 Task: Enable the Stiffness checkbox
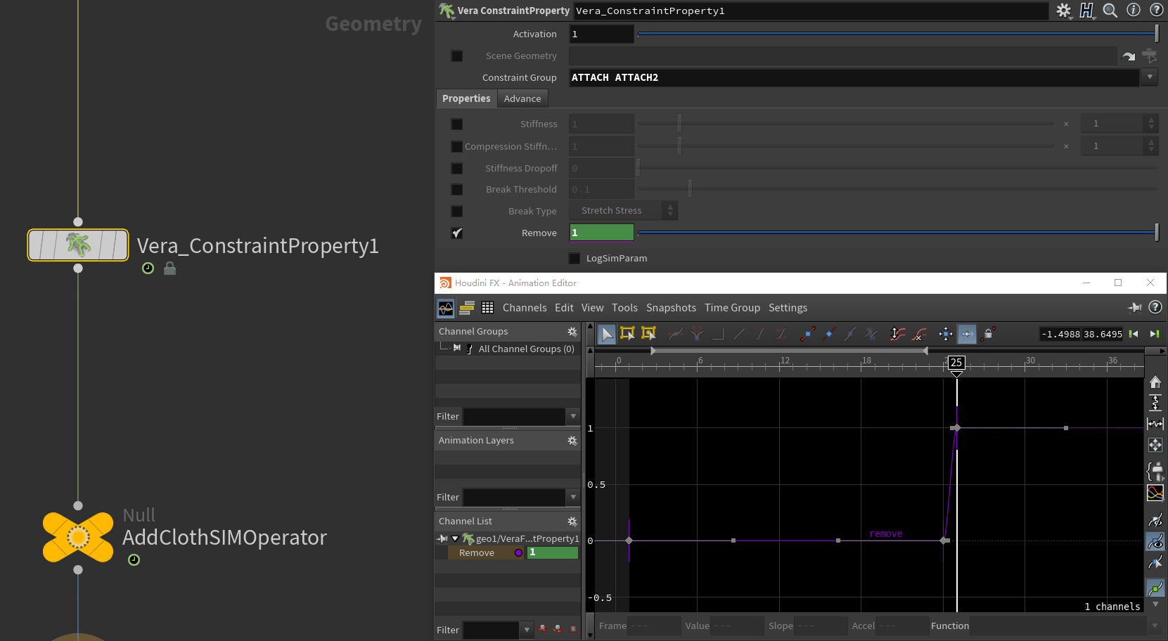(457, 124)
